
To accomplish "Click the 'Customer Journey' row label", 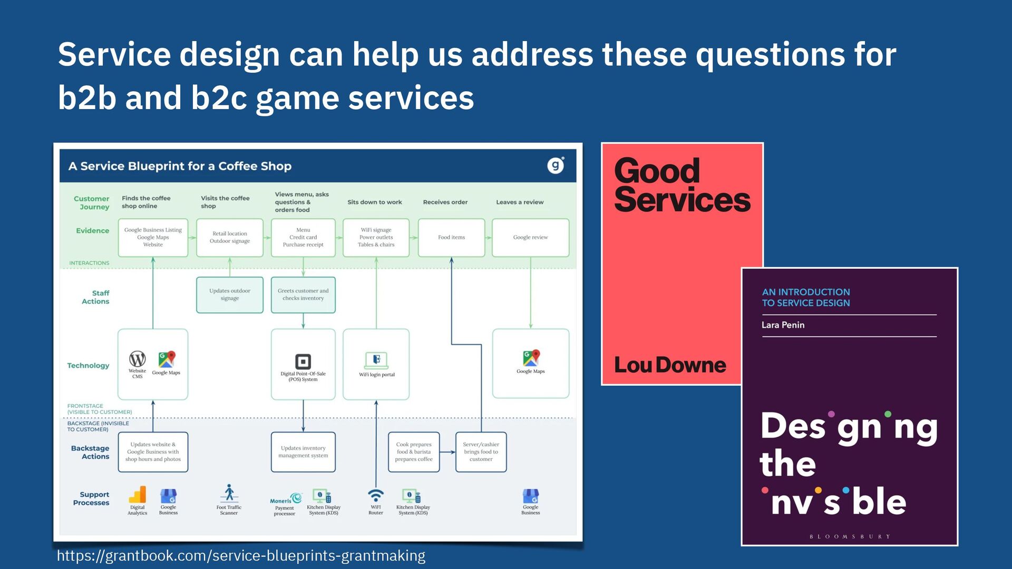I will click(x=92, y=203).
